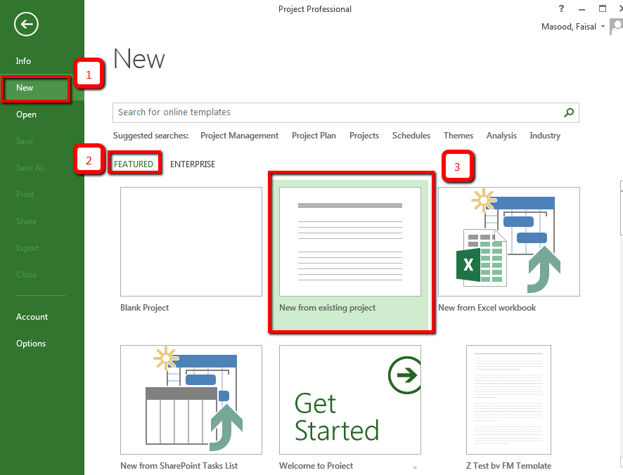
Task: Minimize the Project Professional window
Action: tap(582, 8)
